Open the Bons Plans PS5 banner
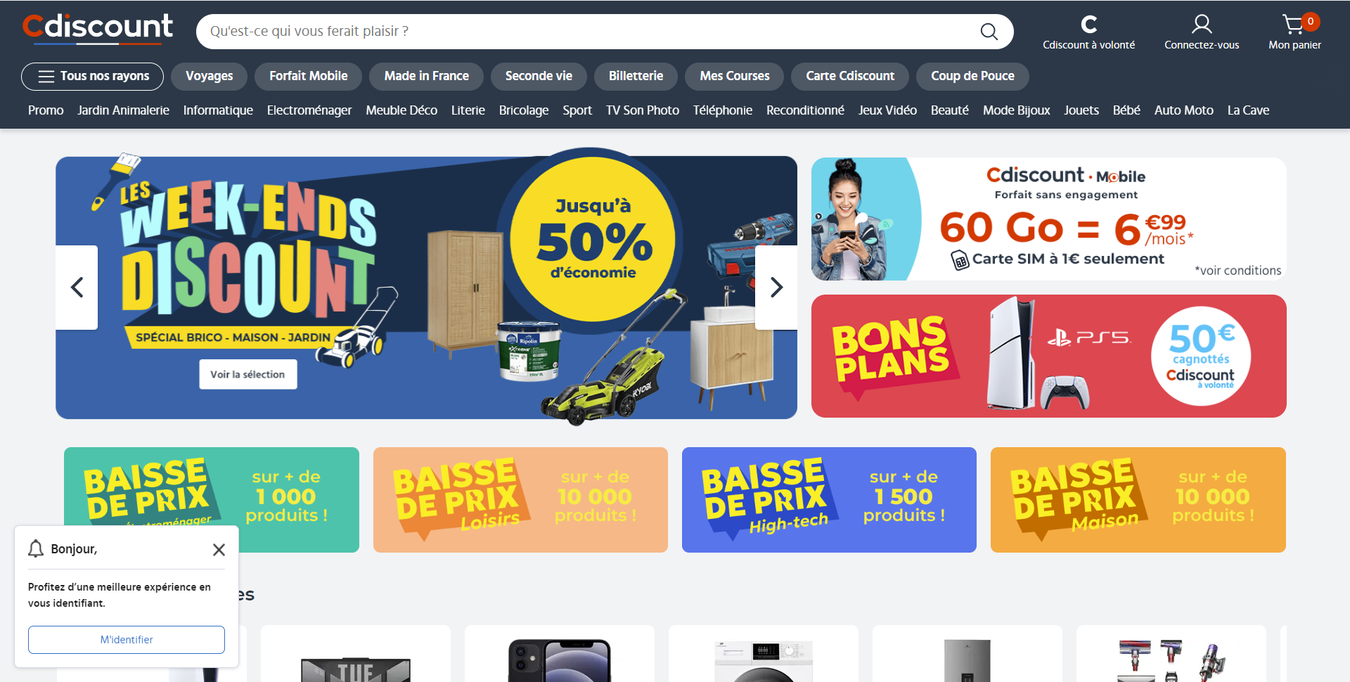The height and width of the screenshot is (682, 1350). tap(1048, 356)
